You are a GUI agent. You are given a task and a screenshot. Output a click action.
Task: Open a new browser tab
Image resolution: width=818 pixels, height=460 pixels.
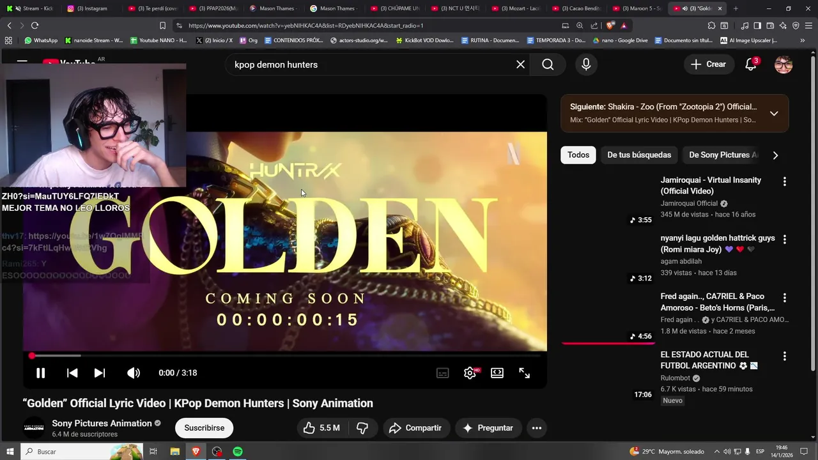pyautogui.click(x=736, y=8)
